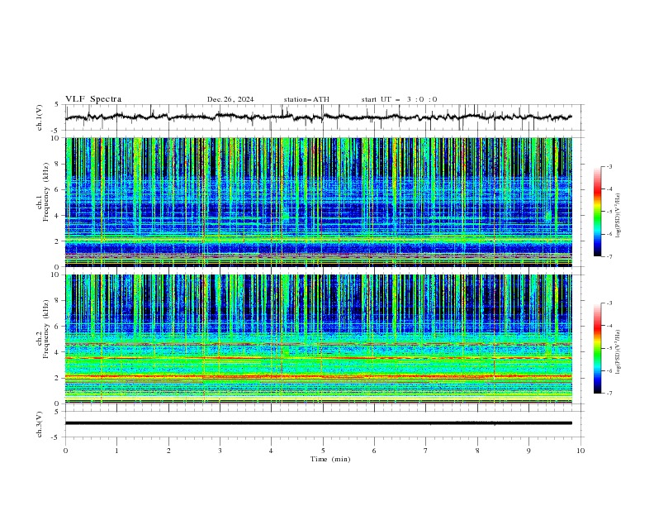Click the "5" tick on the time axis
Viewport: 654px width, 506px height.
pos(323,451)
